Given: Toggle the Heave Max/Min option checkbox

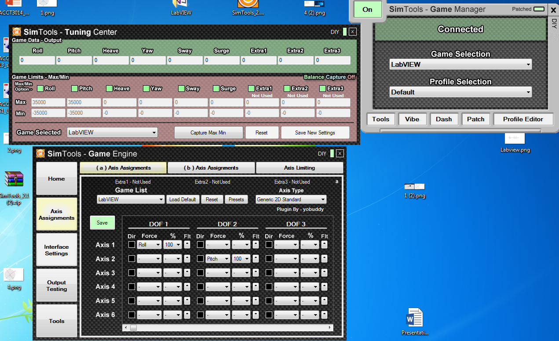Looking at the screenshot, I should tap(110, 88).
